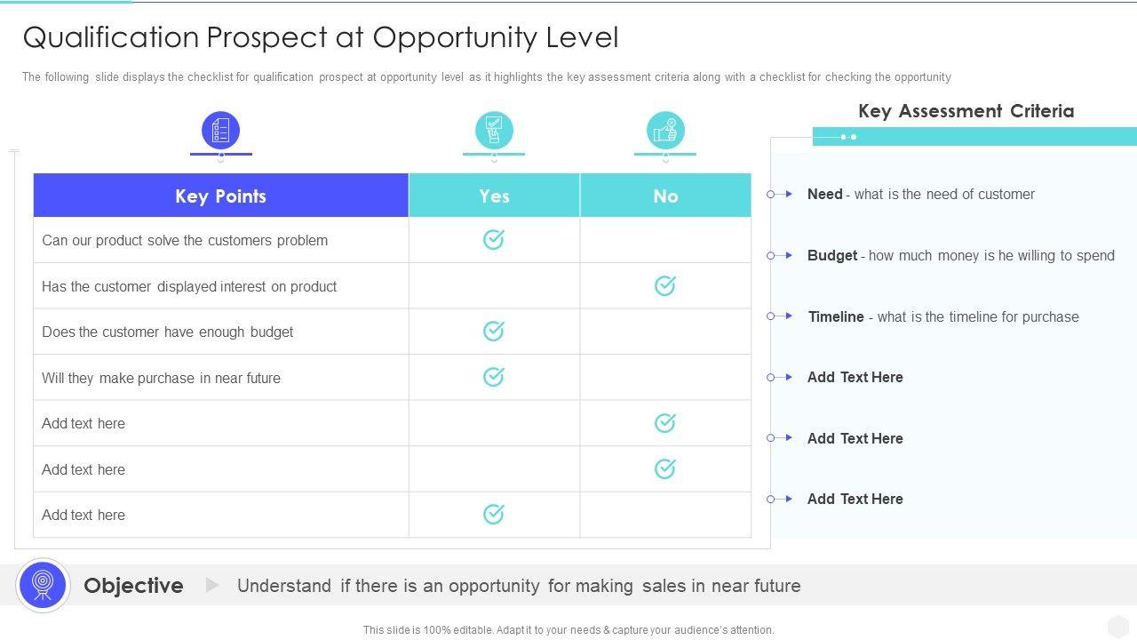Viewport: 1137px width, 640px height.
Task: Click Yes checkmark for product solves problem
Action: click(x=493, y=239)
